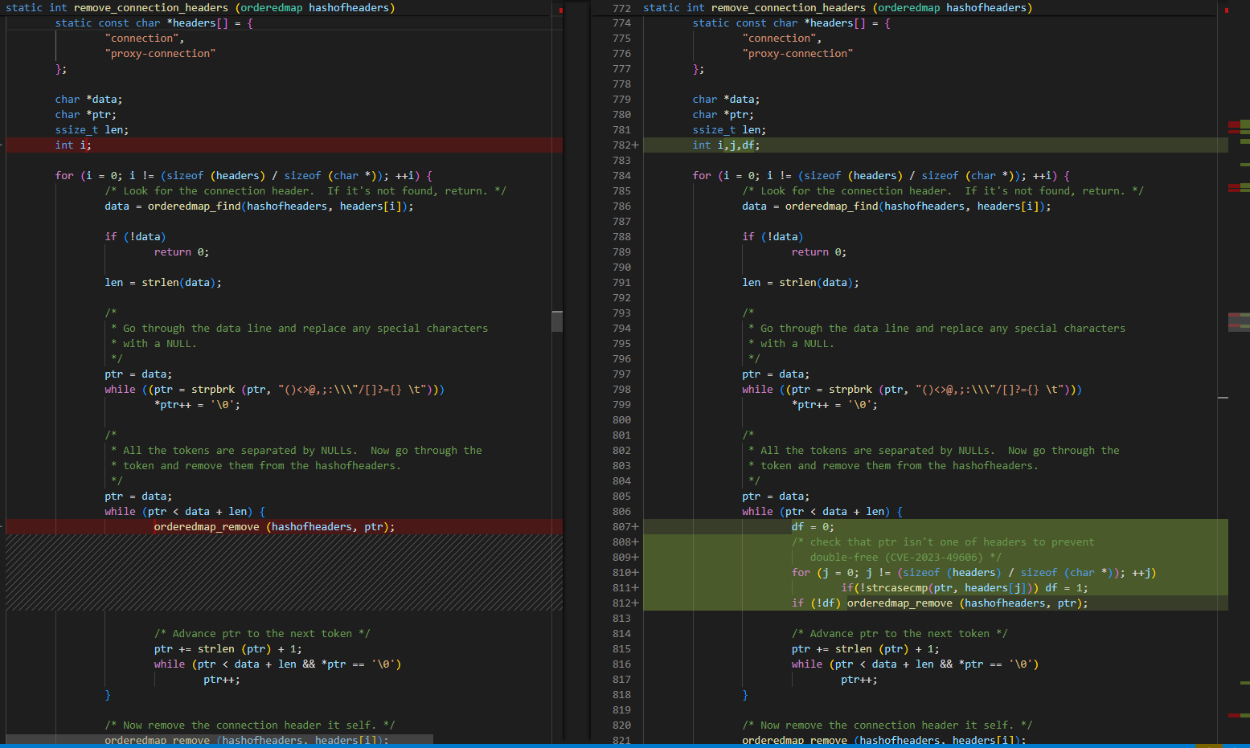Click the left pane vertical scrollbar thumb
This screenshot has width=1250, height=748.
557,321
